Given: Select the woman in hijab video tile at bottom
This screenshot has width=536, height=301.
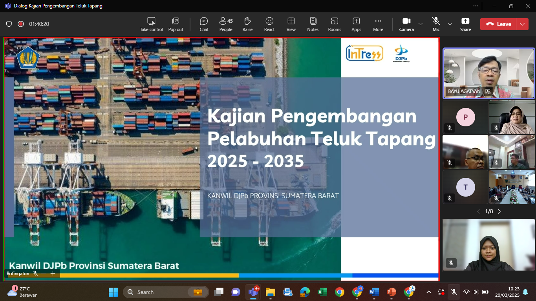Looking at the screenshot, I should pos(489,245).
